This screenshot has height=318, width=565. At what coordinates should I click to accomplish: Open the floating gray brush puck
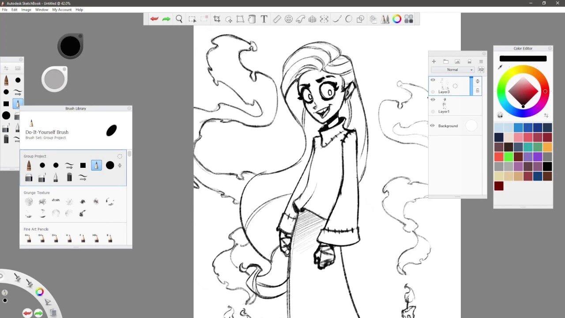54,79
